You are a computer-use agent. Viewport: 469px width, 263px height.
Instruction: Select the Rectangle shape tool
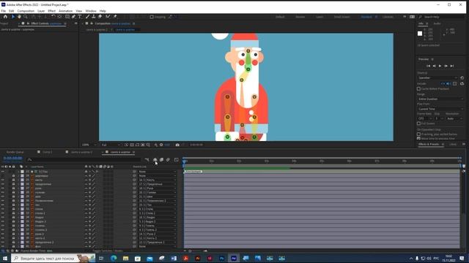click(67, 17)
